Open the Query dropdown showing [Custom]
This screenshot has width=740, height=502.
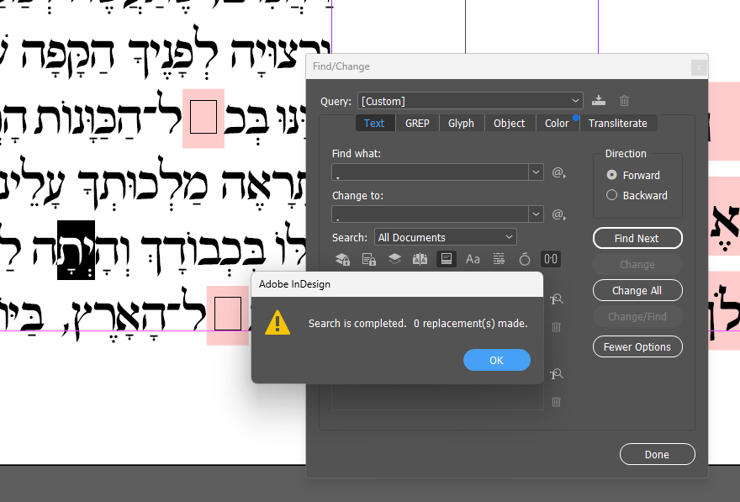470,101
